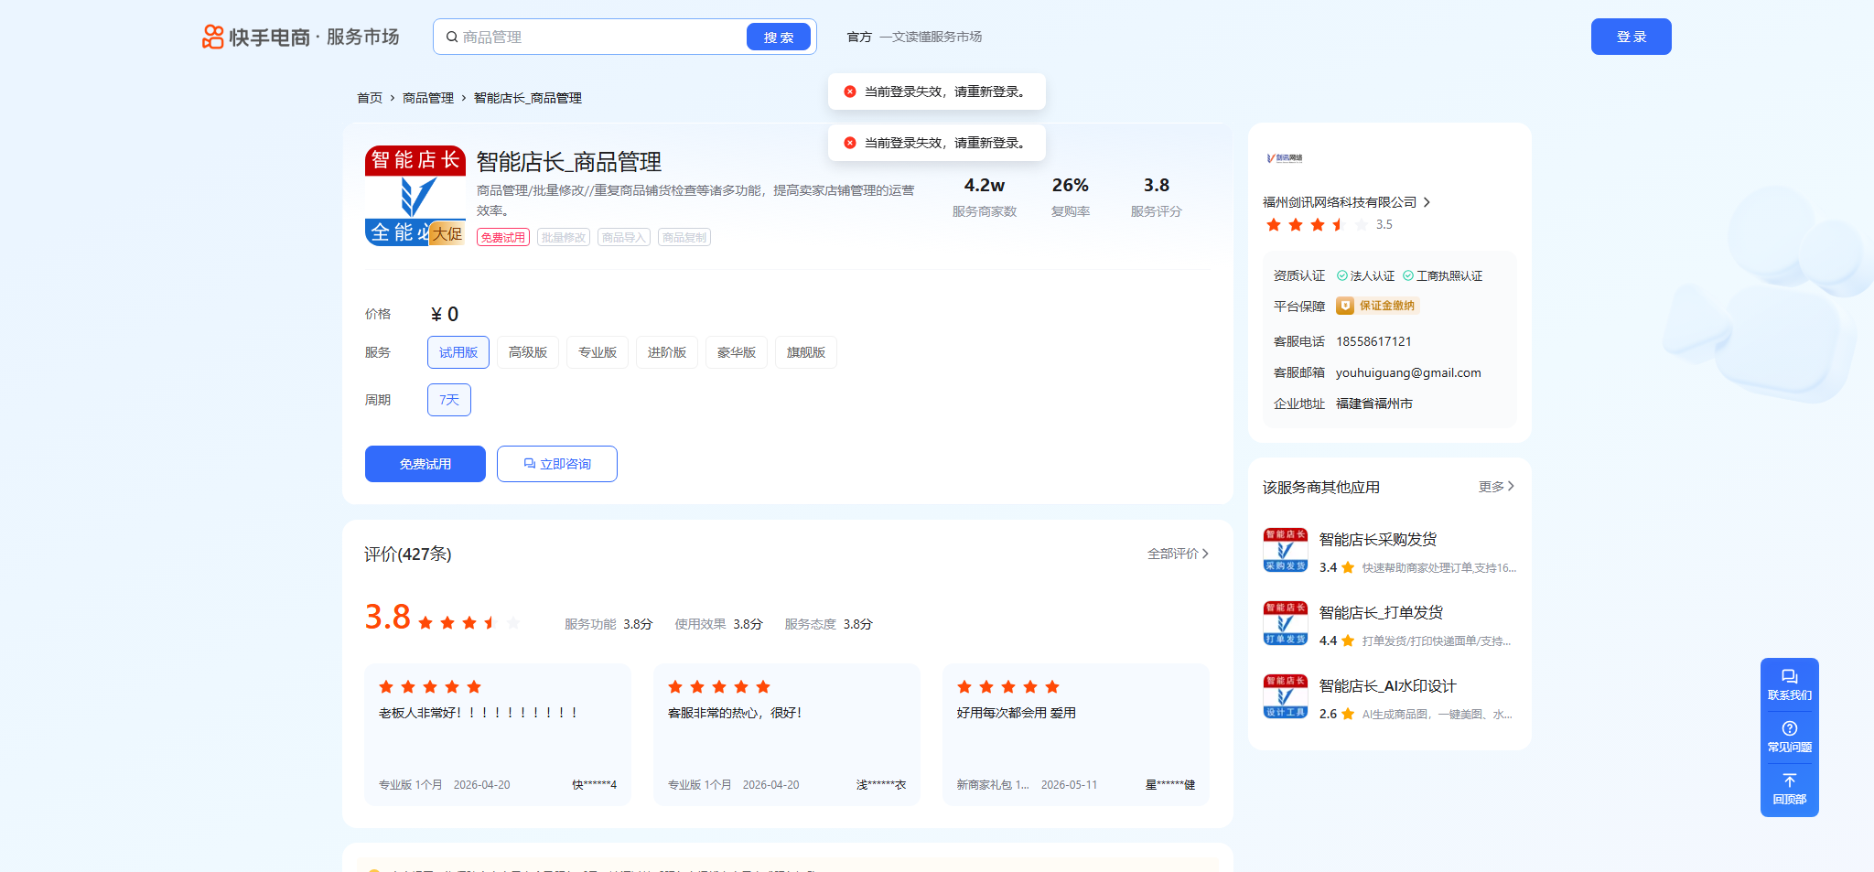
Task: Click the 免费试用 tag
Action: click(x=503, y=238)
